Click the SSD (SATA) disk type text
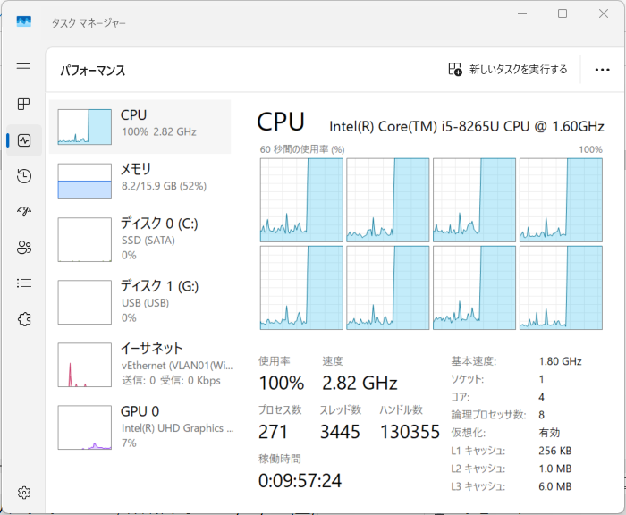The height and width of the screenshot is (515, 626). 148,241
